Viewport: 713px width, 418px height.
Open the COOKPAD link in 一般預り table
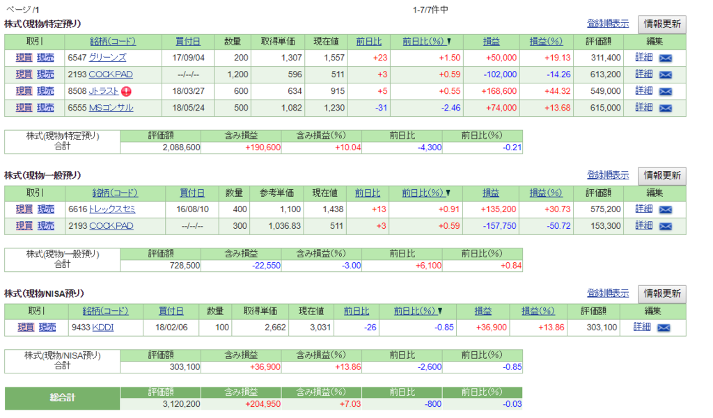click(x=111, y=226)
